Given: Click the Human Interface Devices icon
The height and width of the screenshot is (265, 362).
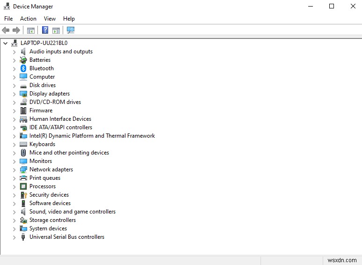Looking at the screenshot, I should pyautogui.click(x=23, y=119).
